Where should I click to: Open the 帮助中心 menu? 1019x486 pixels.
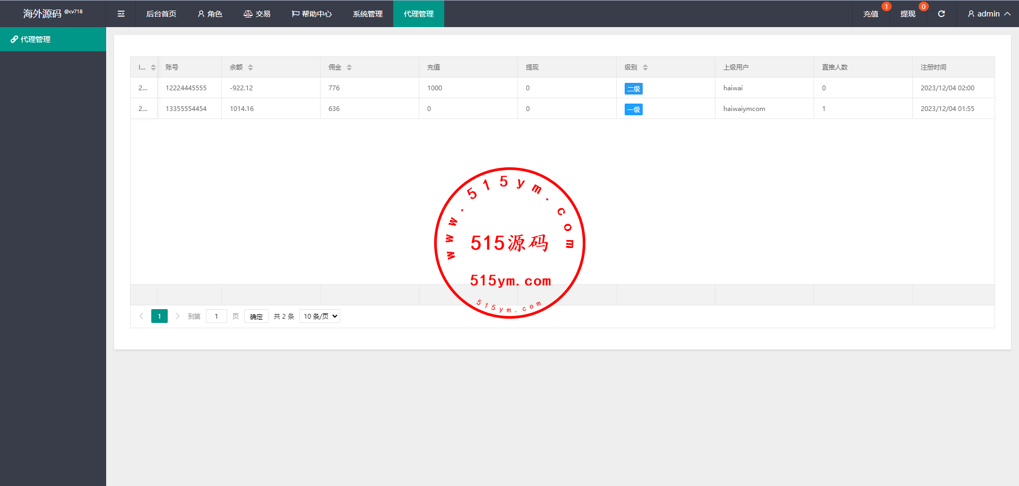312,14
